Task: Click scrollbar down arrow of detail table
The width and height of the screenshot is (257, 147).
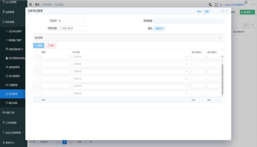Action: coord(222,96)
